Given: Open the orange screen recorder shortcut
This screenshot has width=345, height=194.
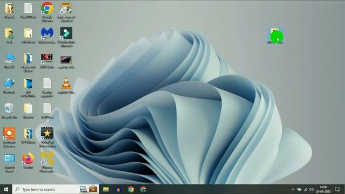Looking at the screenshot, I should tap(9, 137).
